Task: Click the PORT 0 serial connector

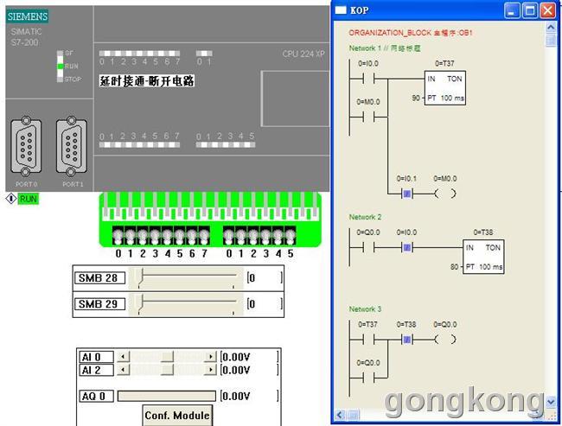Action: coord(26,146)
